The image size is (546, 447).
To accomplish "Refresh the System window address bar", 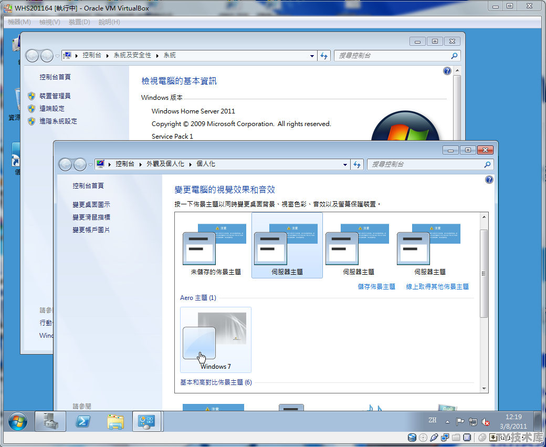I will point(324,56).
